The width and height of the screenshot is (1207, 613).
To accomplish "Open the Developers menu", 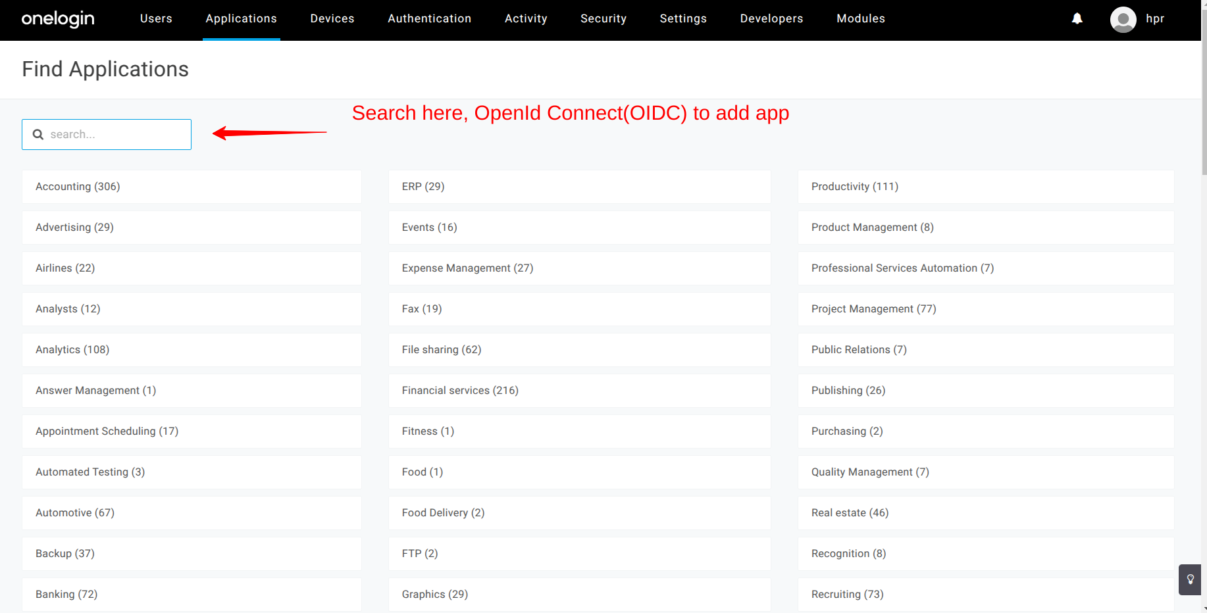I will tap(771, 18).
